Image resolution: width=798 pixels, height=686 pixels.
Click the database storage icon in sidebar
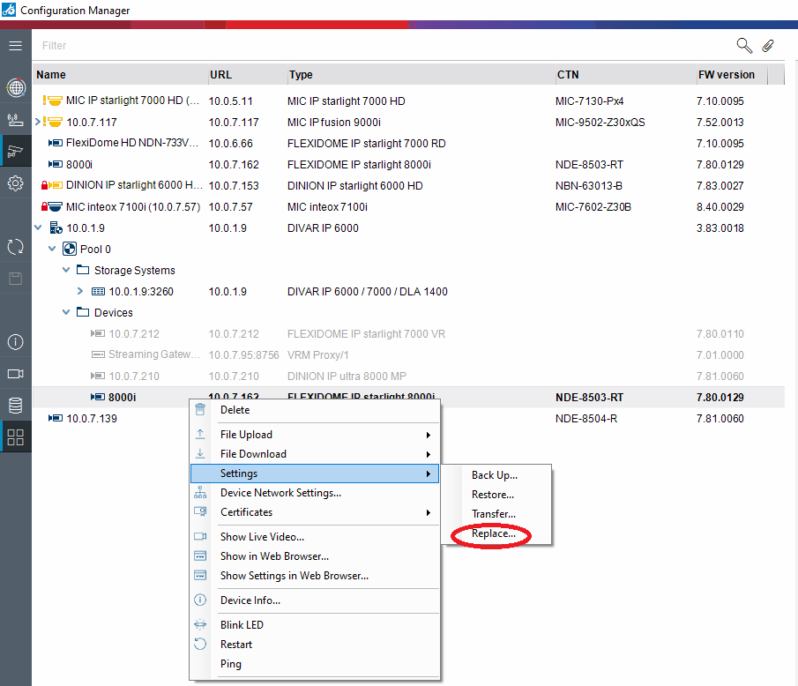point(15,406)
